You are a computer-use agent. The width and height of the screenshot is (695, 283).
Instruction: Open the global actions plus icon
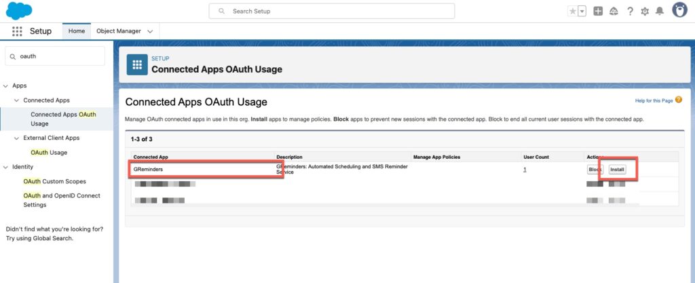(x=598, y=12)
